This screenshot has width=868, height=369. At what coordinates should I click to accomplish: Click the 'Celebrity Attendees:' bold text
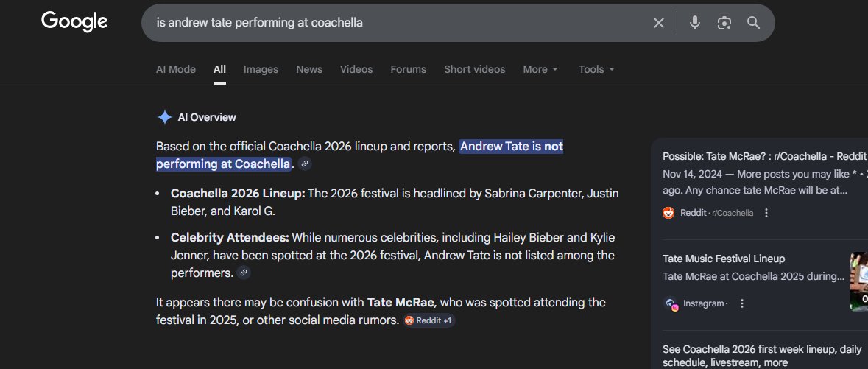click(230, 238)
